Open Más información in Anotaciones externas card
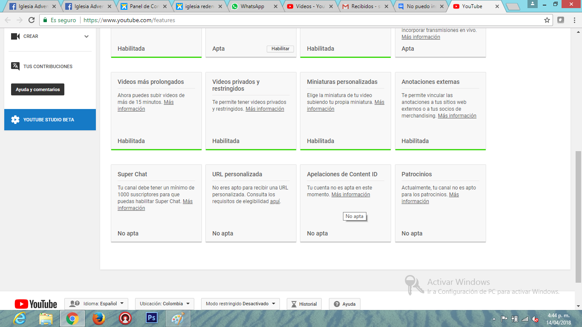 (457, 116)
